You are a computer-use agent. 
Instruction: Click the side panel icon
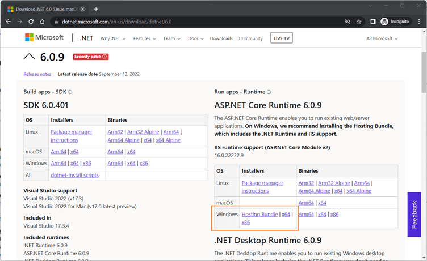pyautogui.click(x=373, y=22)
